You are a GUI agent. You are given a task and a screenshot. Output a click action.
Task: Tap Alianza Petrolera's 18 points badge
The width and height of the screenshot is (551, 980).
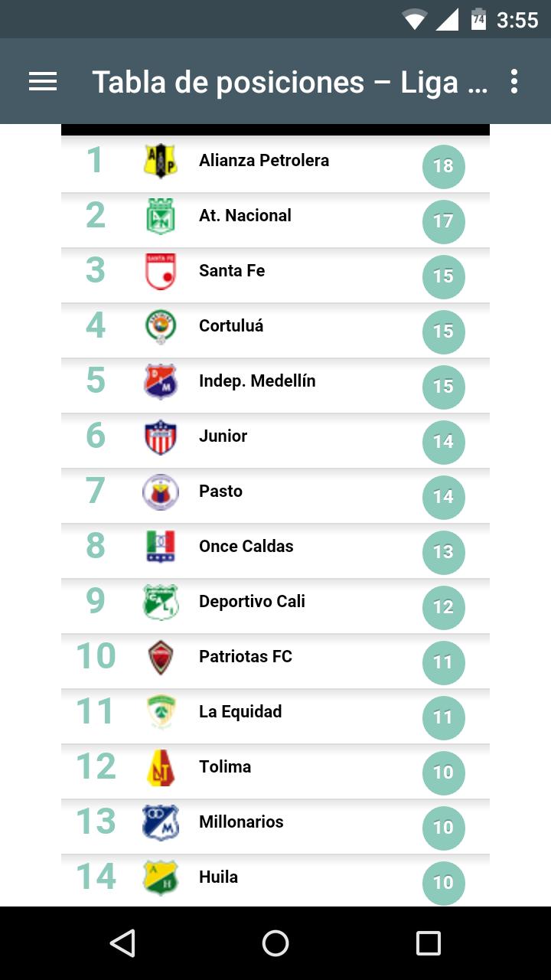[444, 166]
